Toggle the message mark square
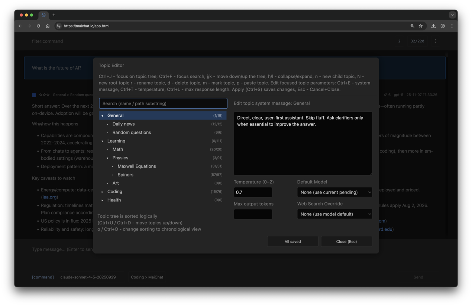 coord(33,95)
